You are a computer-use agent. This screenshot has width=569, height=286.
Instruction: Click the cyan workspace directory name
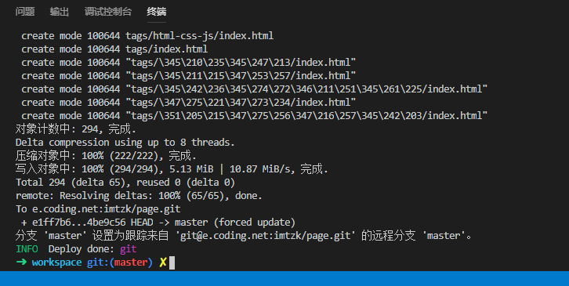(x=56, y=262)
